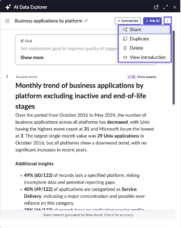
Task: Click the AI Data Explorer sparkle logo
Action: 8,7
